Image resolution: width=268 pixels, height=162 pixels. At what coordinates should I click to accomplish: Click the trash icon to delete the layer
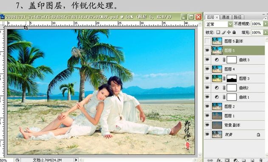(x=261, y=160)
